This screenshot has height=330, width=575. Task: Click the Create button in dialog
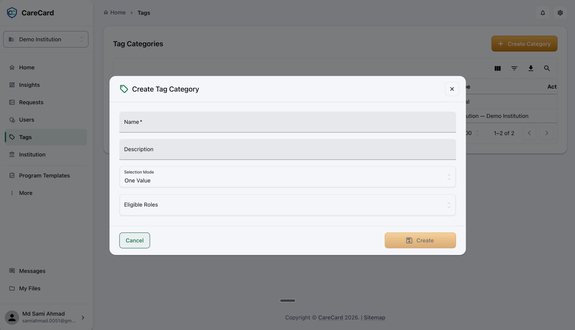(420, 240)
